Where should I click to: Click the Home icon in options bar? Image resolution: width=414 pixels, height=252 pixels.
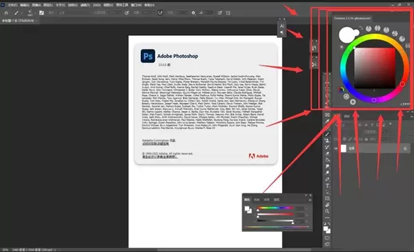tap(6, 12)
